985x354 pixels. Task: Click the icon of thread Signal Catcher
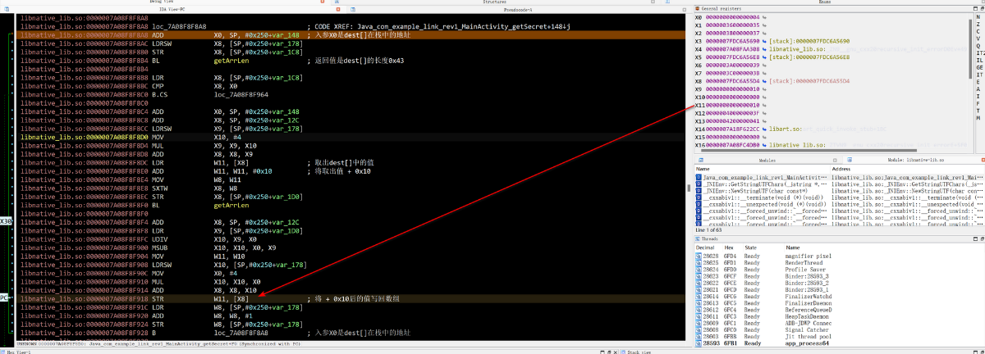tap(698, 330)
